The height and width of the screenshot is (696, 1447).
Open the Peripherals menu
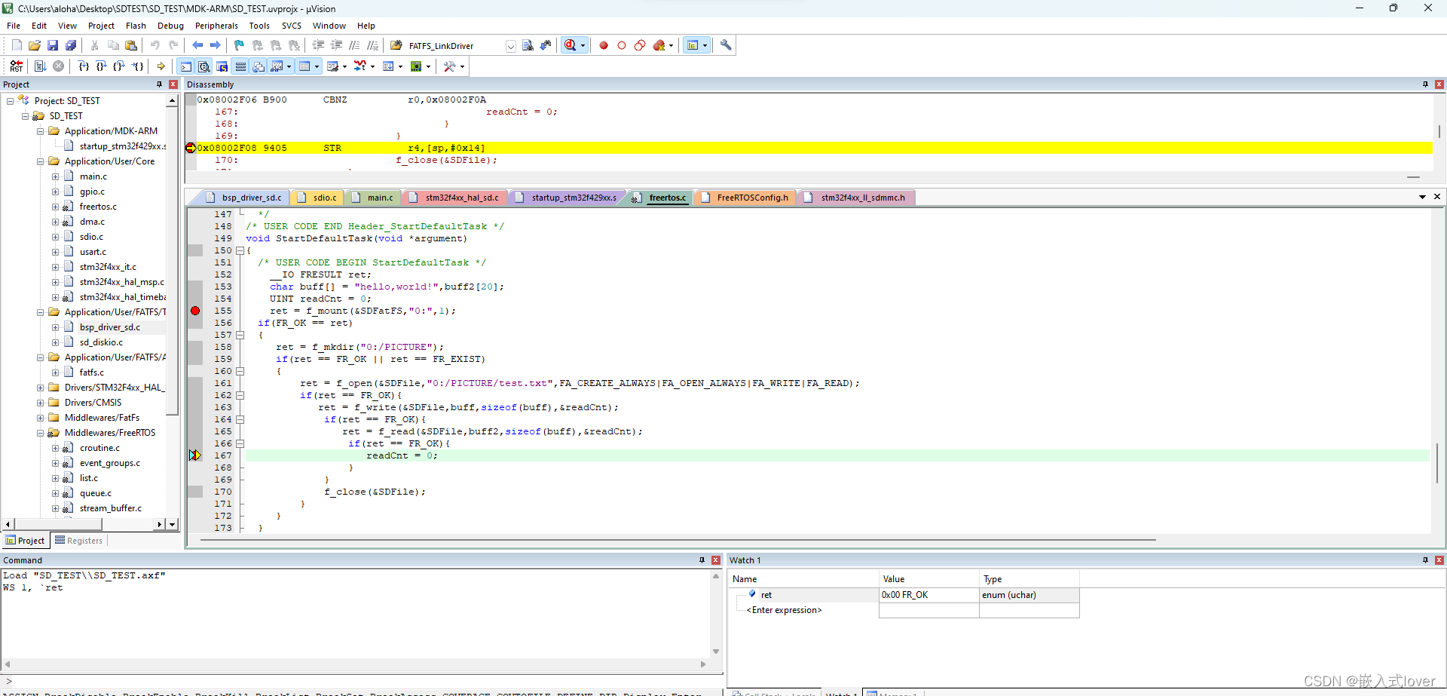(216, 26)
